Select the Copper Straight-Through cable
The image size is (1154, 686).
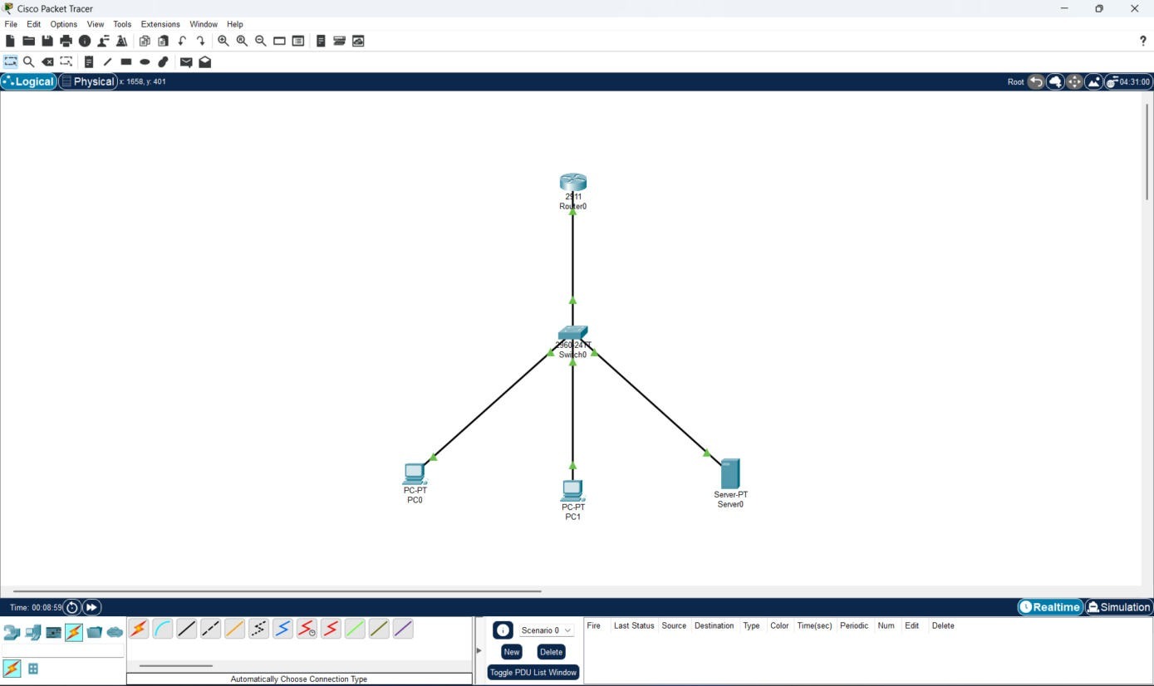[187, 629]
